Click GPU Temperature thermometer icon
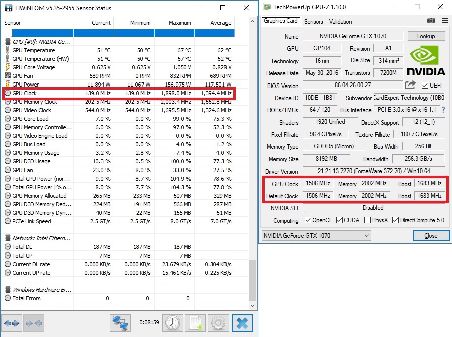The height and width of the screenshot is (337, 452). tap(7, 50)
